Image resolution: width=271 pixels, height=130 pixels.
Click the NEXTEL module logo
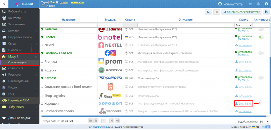110,45
